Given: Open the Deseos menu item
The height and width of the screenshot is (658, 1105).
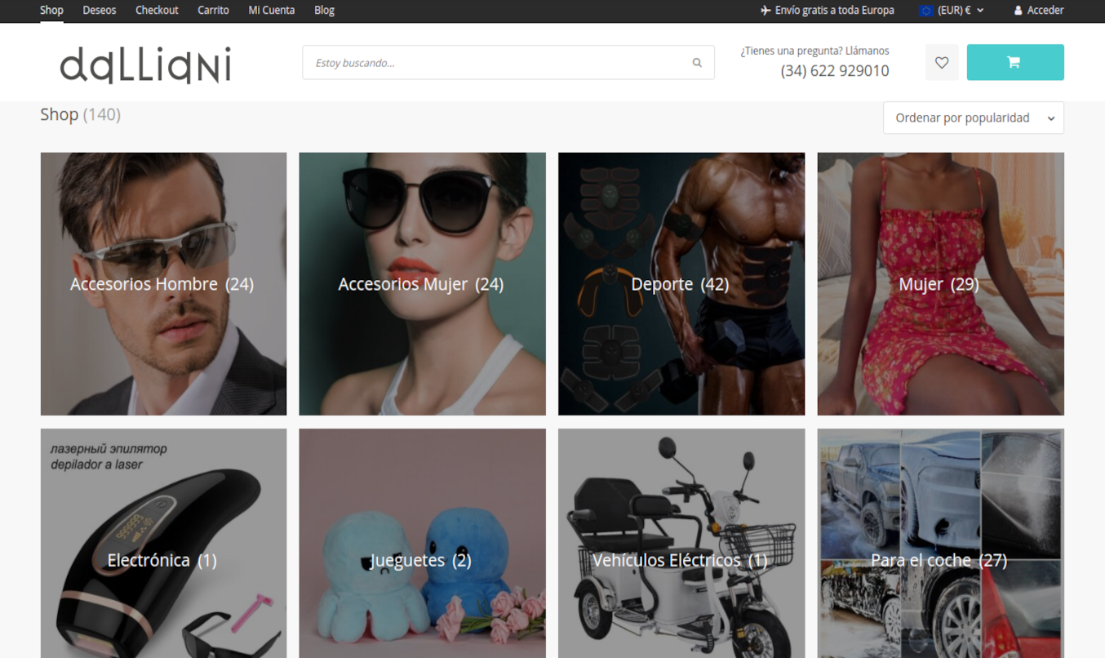Looking at the screenshot, I should click(x=100, y=11).
